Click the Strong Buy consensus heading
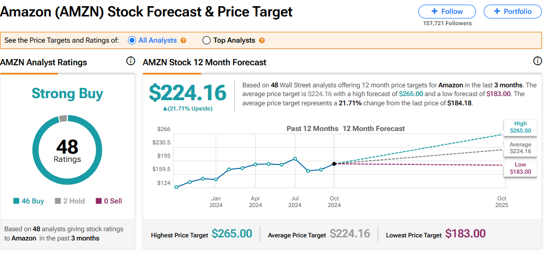This screenshot has height=261, width=546. pyautogui.click(x=67, y=94)
